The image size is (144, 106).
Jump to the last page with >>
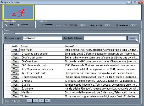(x=47, y=101)
